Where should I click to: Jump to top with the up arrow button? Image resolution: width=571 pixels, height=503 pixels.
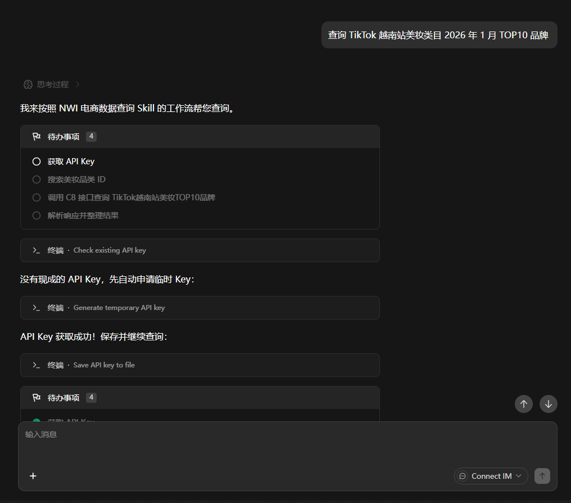(x=524, y=404)
